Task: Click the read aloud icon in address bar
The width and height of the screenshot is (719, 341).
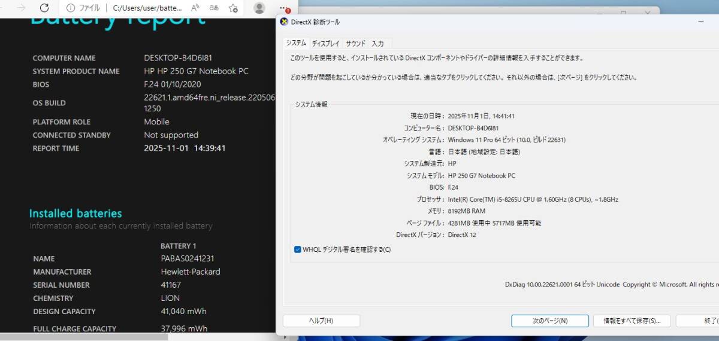Action: tap(195, 8)
